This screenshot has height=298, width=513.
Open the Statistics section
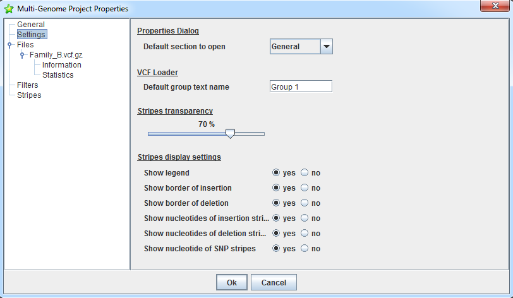57,75
